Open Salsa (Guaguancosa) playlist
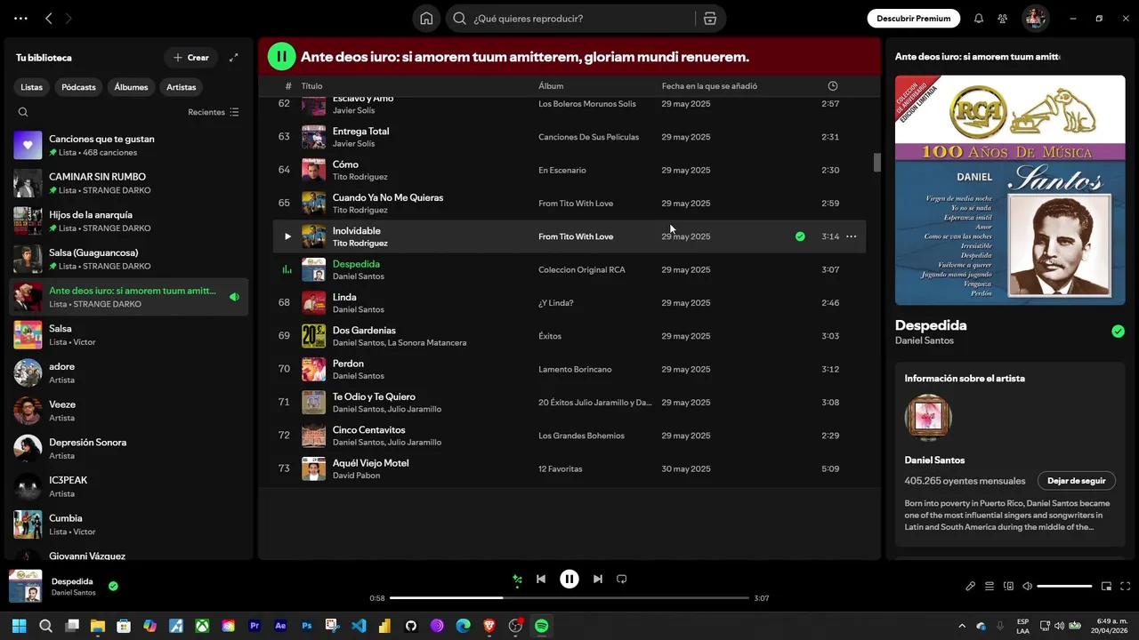The width and height of the screenshot is (1139, 640). click(129, 259)
